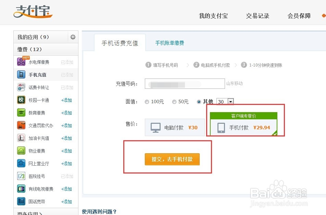Open the settings gear beside 我的应用
326x215 pixels.
coord(73,37)
